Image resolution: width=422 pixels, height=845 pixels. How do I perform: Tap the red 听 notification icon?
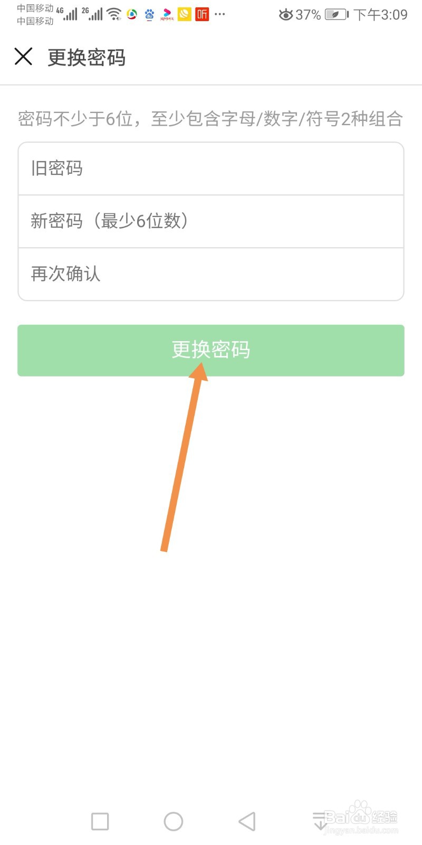(x=201, y=14)
